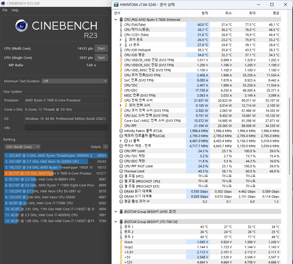Image resolution: width=293 pixels, height=264 pixels.
Task: Click thermometer icon next to CPU (Tctl/Tdie)
Action: click(121, 24)
